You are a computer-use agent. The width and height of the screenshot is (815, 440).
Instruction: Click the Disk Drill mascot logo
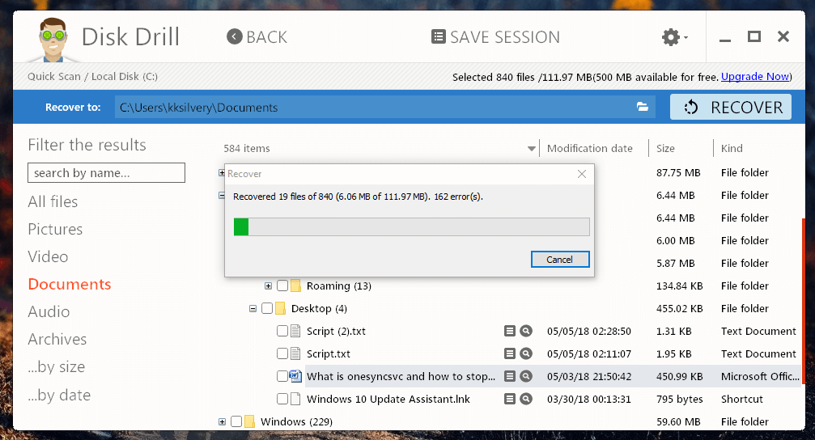click(x=53, y=36)
